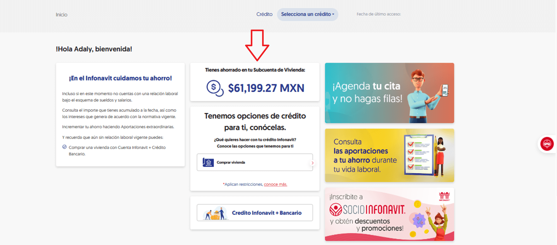Open the Inicio navigation link
The image size is (557, 245).
[x=61, y=14]
